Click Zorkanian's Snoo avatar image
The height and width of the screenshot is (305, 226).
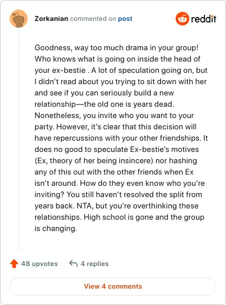[x=19, y=19]
